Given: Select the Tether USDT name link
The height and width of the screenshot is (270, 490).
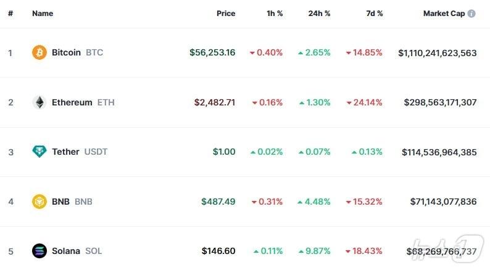Looking at the screenshot, I should 65,152.
